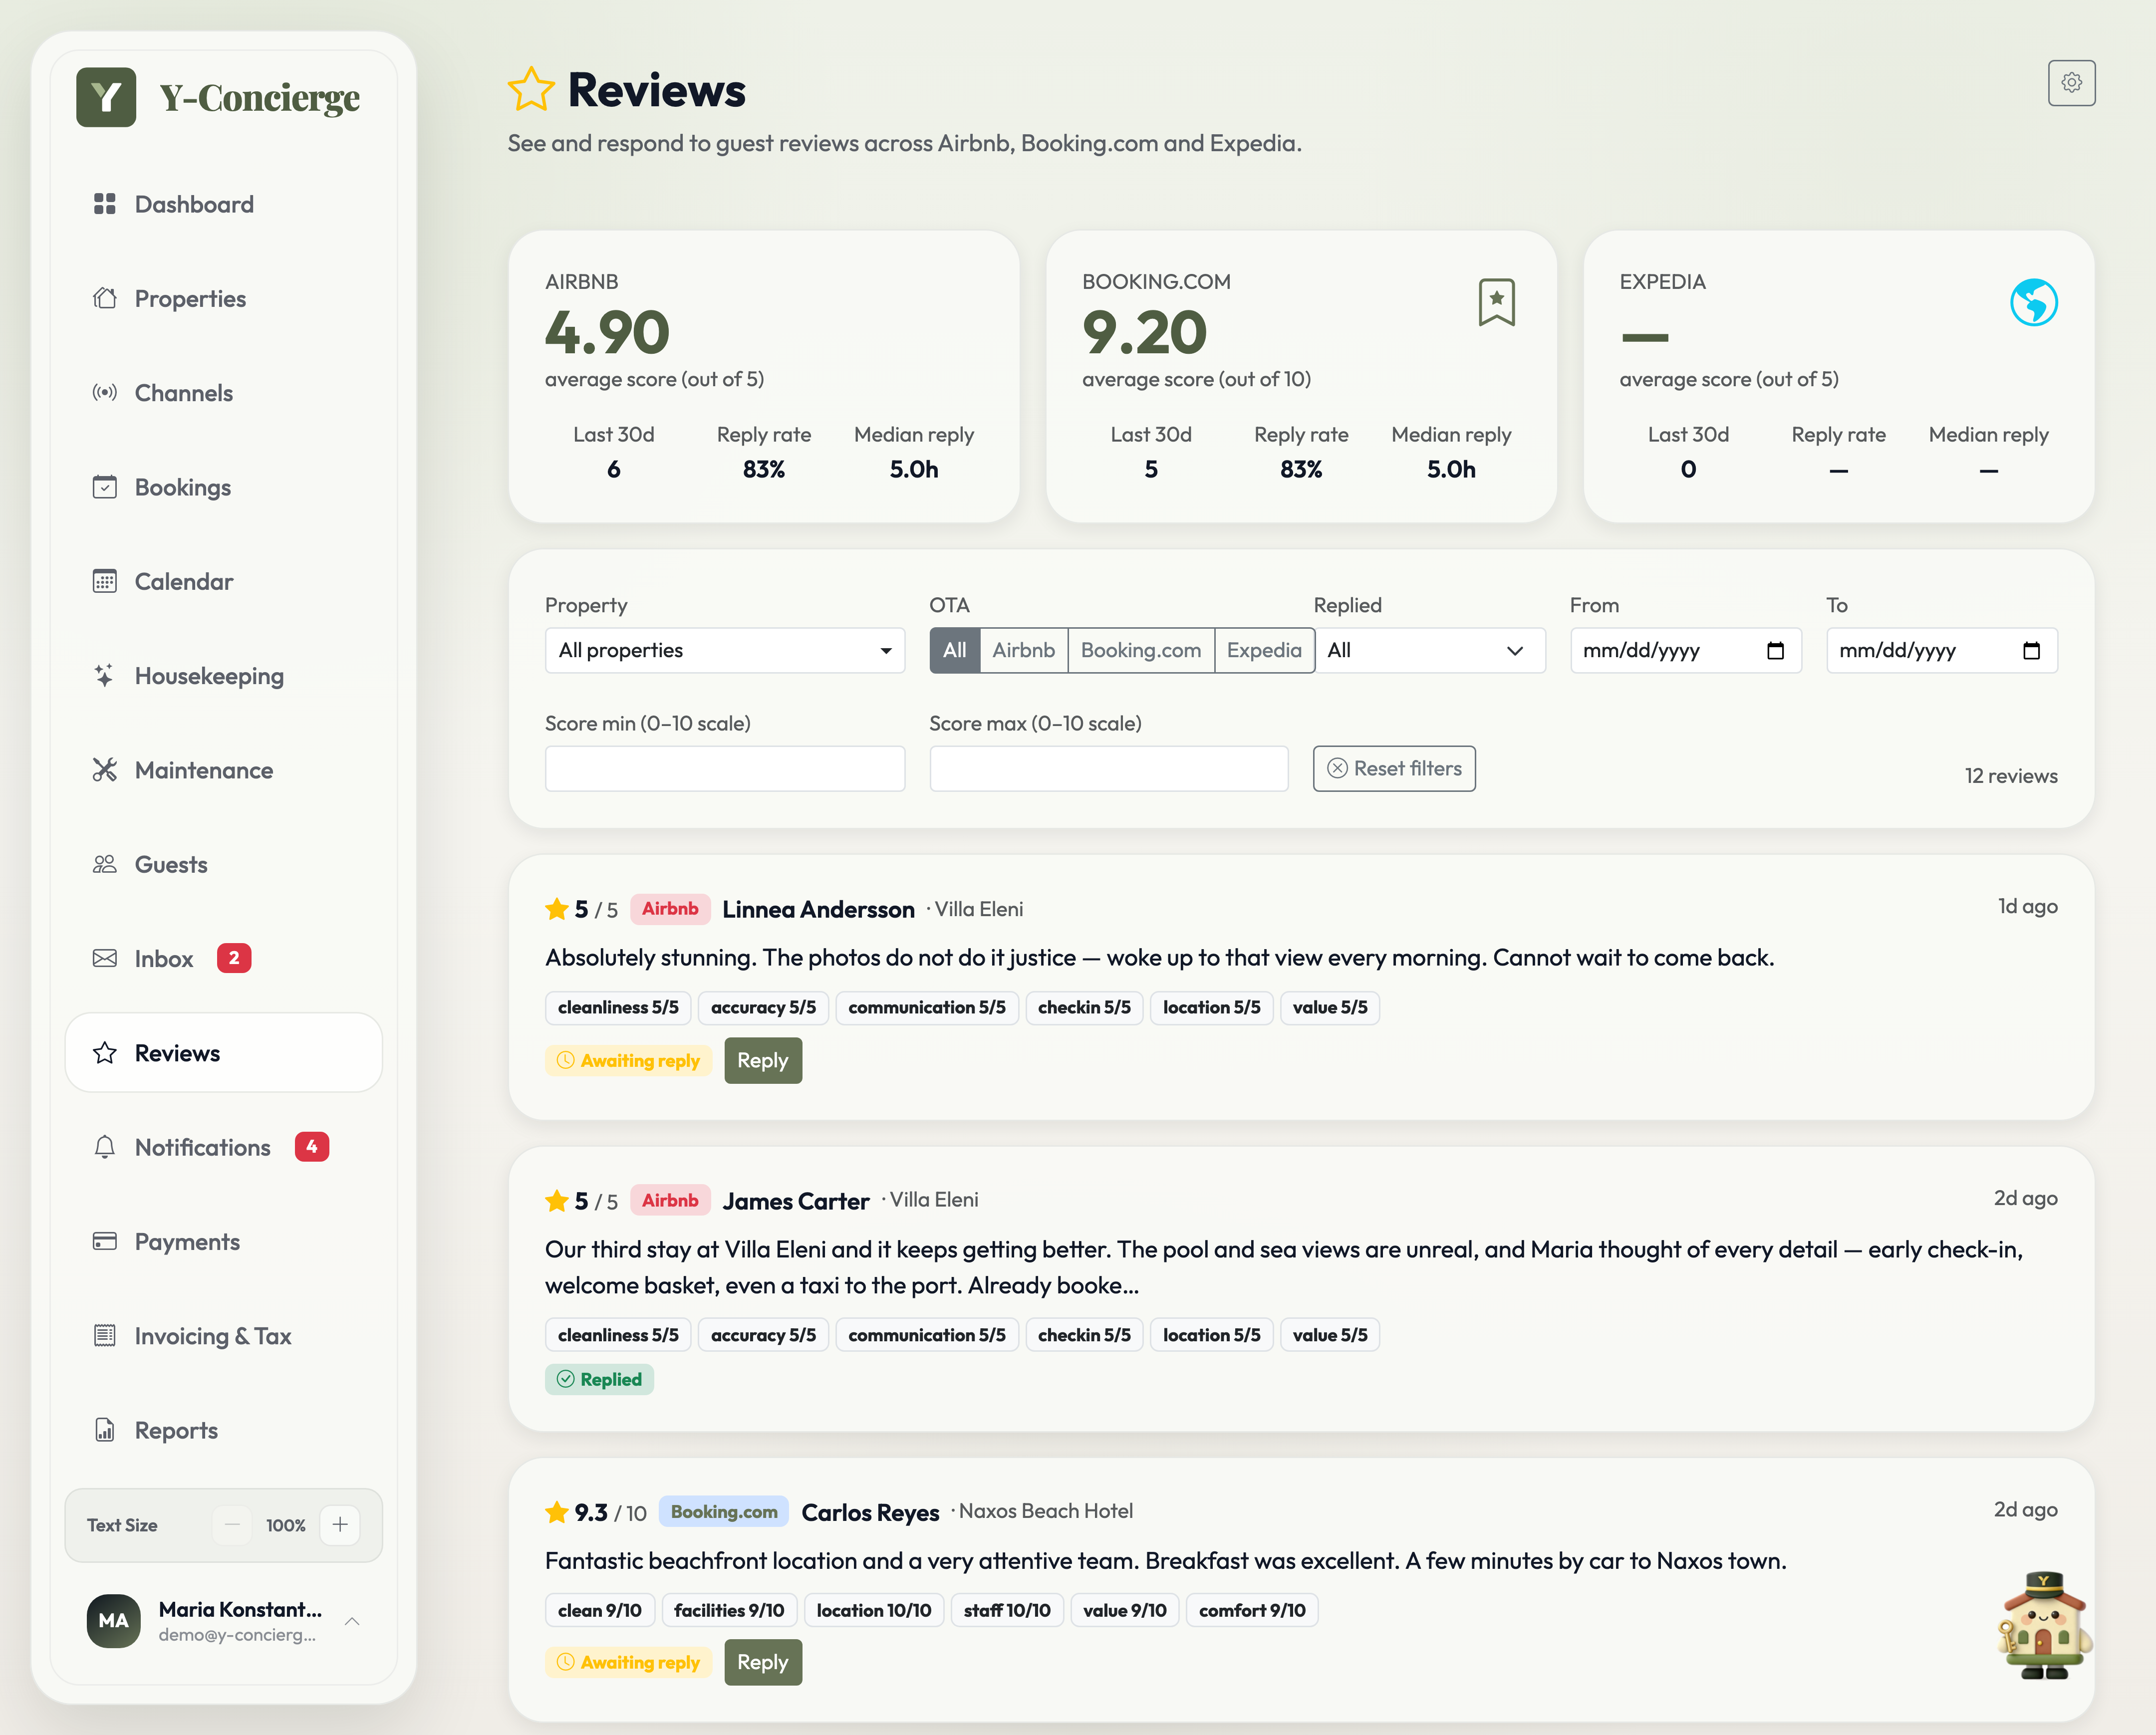Click the From date field

[x=1686, y=651]
